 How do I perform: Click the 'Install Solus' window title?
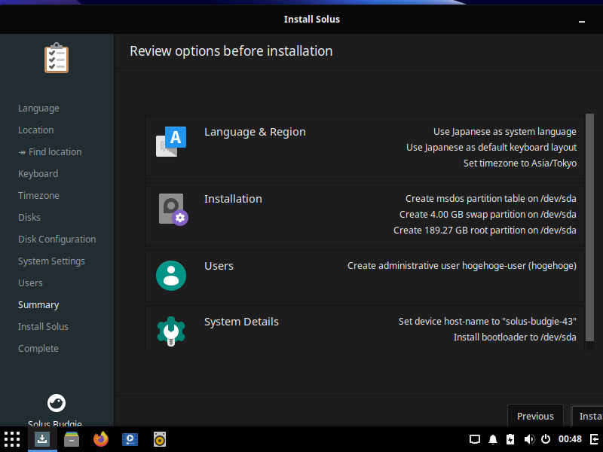click(x=312, y=20)
